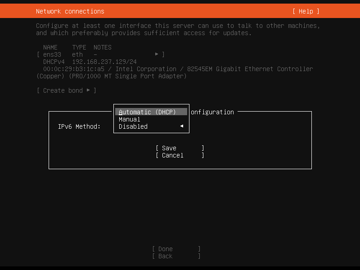The image size is (360, 270).
Task: Click arrow icon next to ens33 row
Action: tap(157, 54)
